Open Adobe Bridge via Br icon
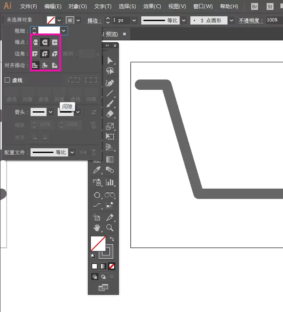The width and height of the screenshot is (283, 312). click(x=255, y=6)
